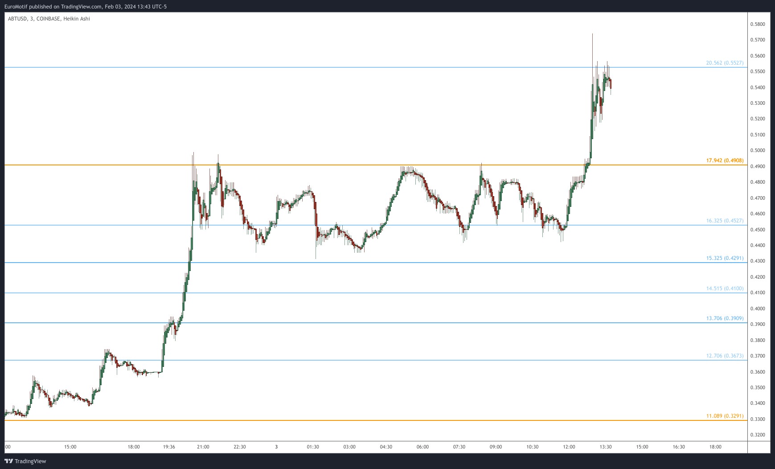Screen dimensions: 775x469
Task: Click the 07:30 time axis label
Action: pos(459,447)
